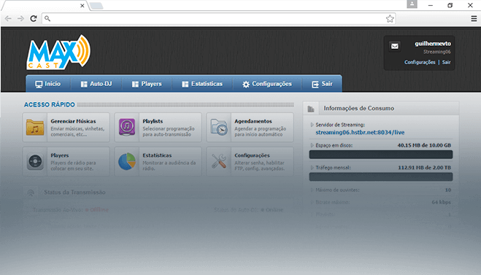
Task: Click arrow beside Tráfego mensal
Action: (312, 168)
